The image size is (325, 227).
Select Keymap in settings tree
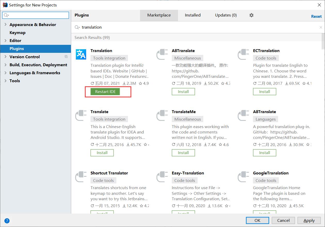pyautogui.click(x=18, y=32)
